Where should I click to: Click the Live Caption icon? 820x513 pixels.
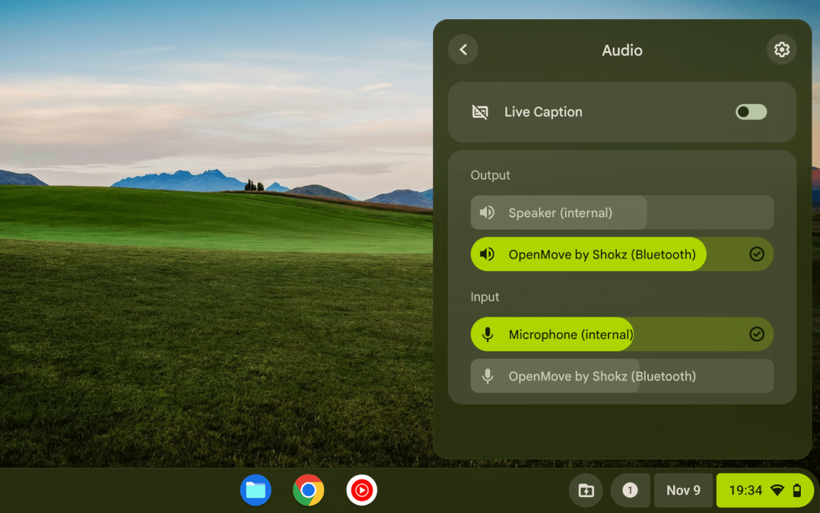point(480,112)
